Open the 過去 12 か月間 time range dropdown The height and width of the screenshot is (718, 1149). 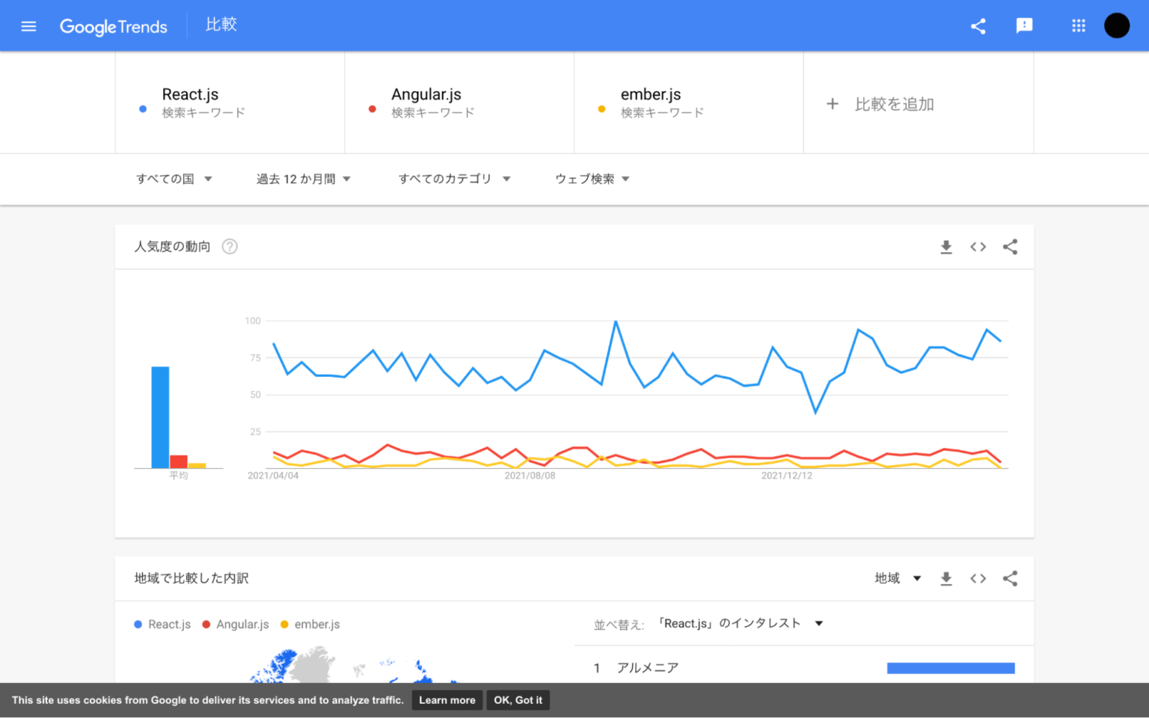303,179
